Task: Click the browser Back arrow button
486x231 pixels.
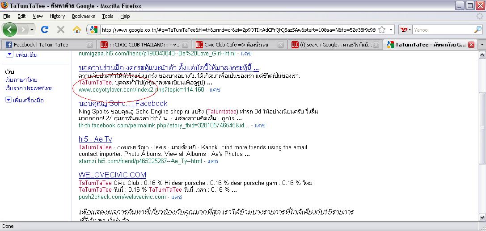Action: [10, 30]
